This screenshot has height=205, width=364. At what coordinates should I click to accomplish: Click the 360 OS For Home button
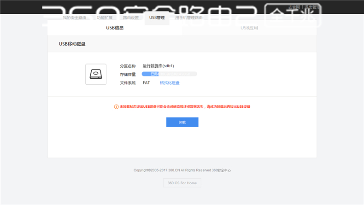pyautogui.click(x=182, y=183)
